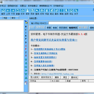Save the book with the 保存 icon
94x94 pixels.
pos(28,12)
